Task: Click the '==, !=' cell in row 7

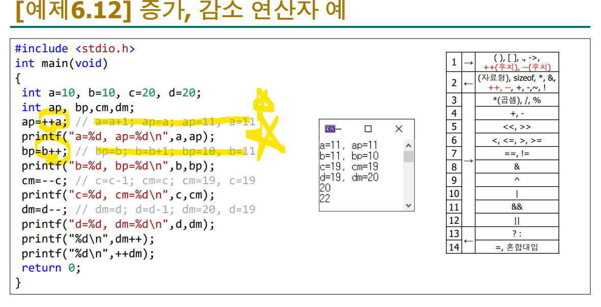Action: tap(517, 154)
